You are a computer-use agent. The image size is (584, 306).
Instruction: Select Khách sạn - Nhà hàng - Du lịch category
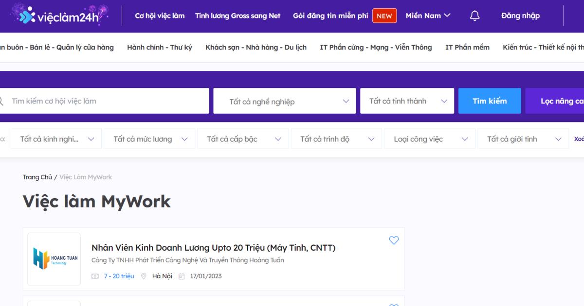pos(256,47)
